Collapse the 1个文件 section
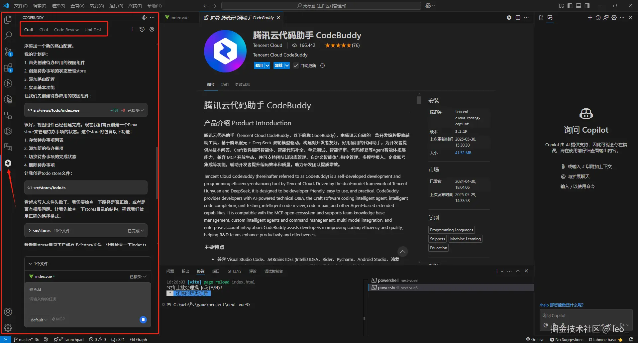This screenshot has width=638, height=343. coord(30,264)
